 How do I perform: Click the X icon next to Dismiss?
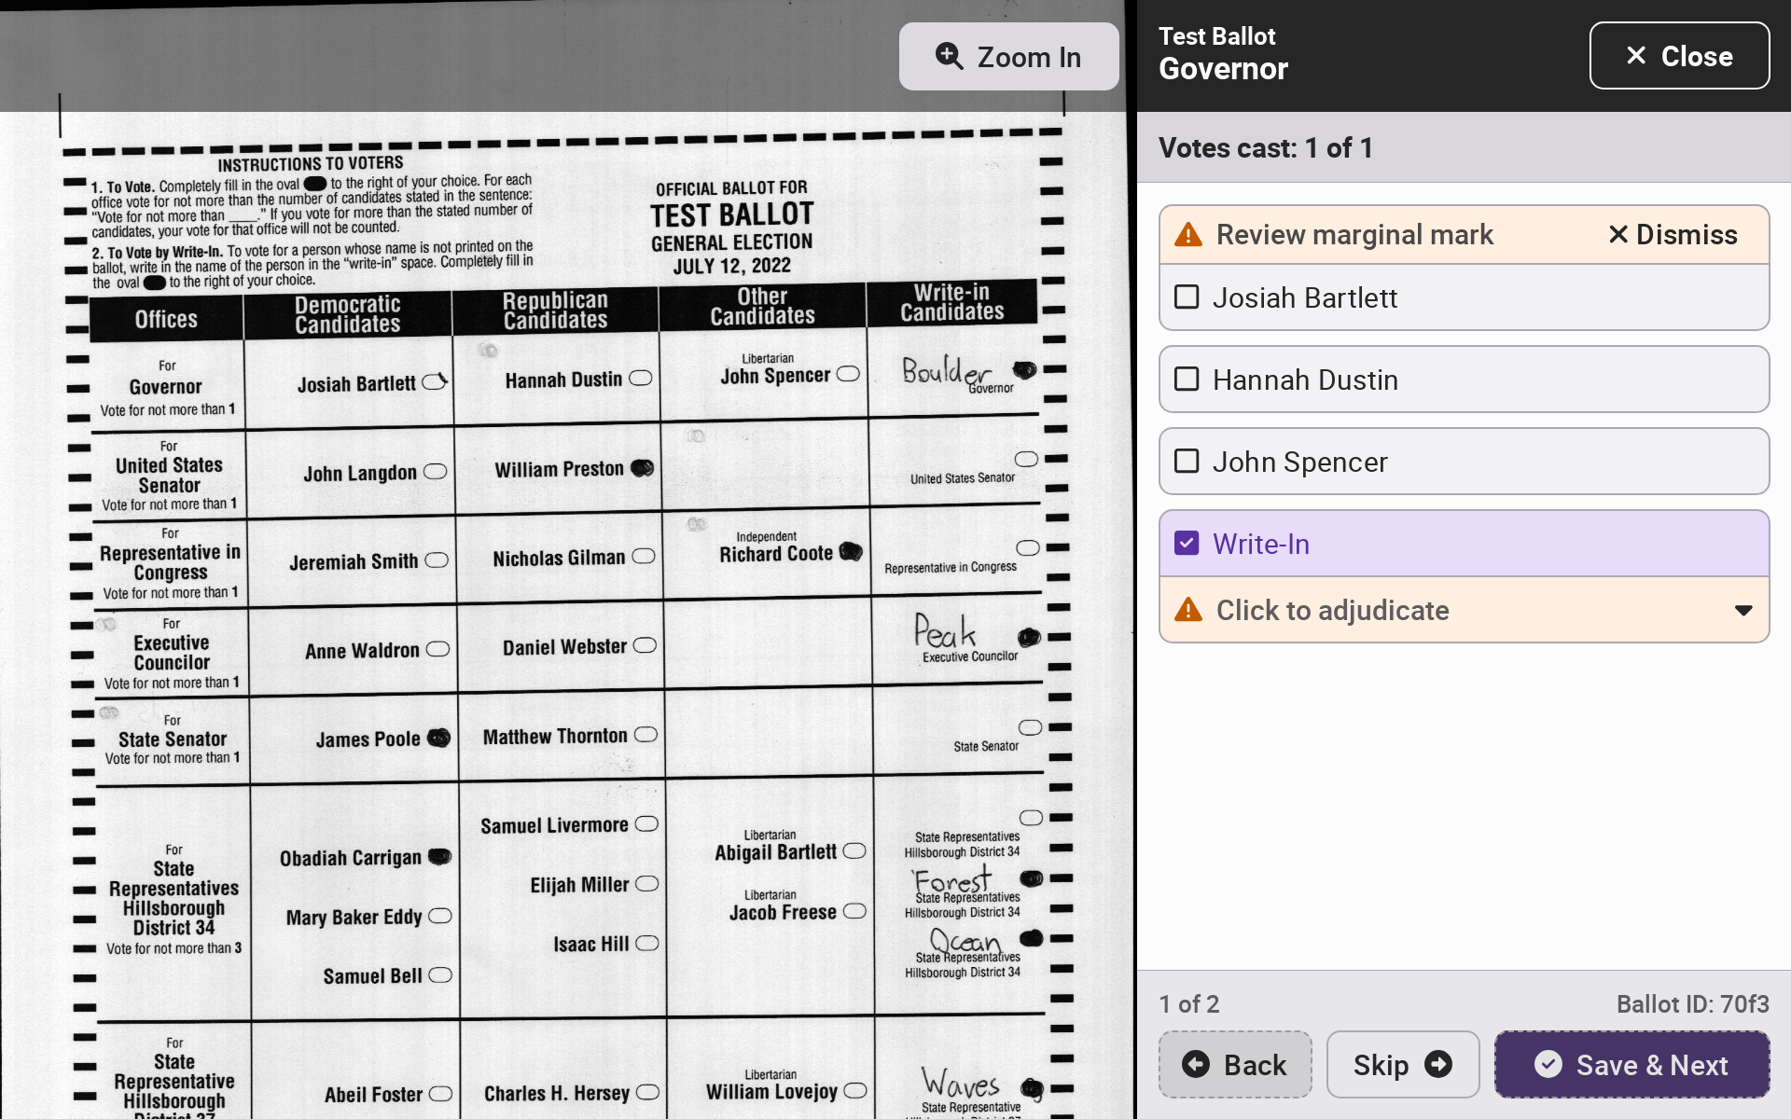point(1618,235)
